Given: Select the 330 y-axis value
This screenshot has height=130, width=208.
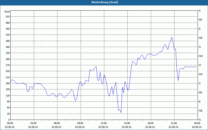Looking at the screenshot, I should [8, 53].
